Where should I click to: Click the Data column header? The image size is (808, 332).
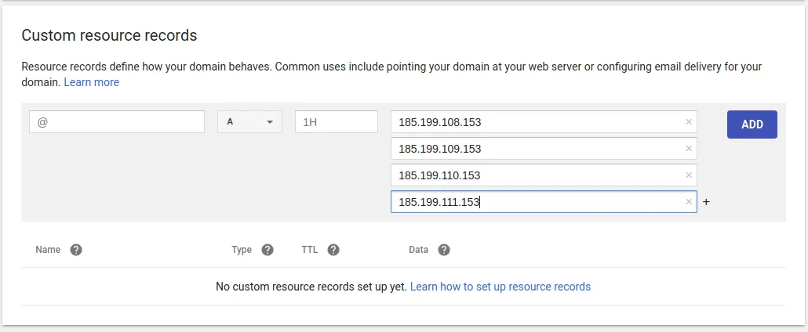click(x=418, y=250)
